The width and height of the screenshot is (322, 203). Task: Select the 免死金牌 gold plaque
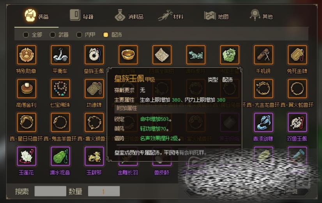[297, 55]
